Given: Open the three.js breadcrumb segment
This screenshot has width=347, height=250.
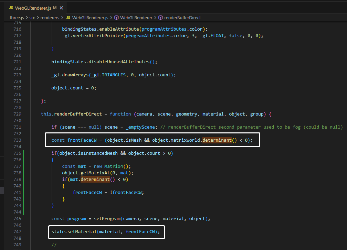Looking at the screenshot, I should 17,18.
